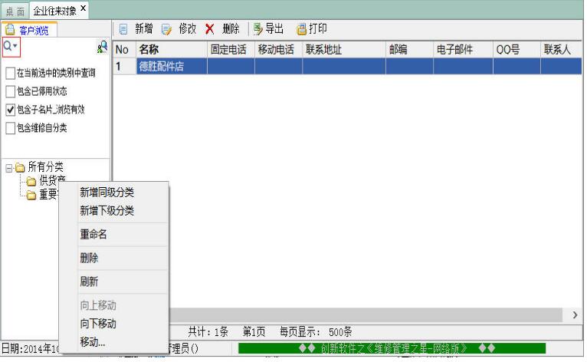This screenshot has width=587, height=362.
Task: Click the disabled 向上移动 menu entry
Action: (x=98, y=305)
